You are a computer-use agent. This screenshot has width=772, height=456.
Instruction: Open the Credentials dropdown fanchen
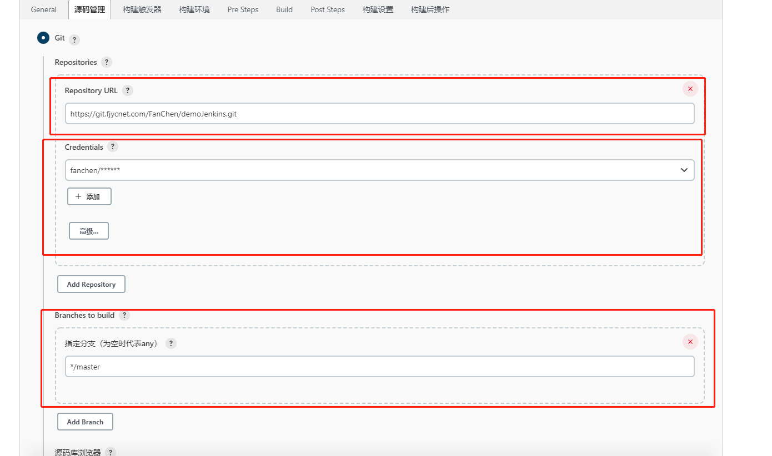(379, 170)
